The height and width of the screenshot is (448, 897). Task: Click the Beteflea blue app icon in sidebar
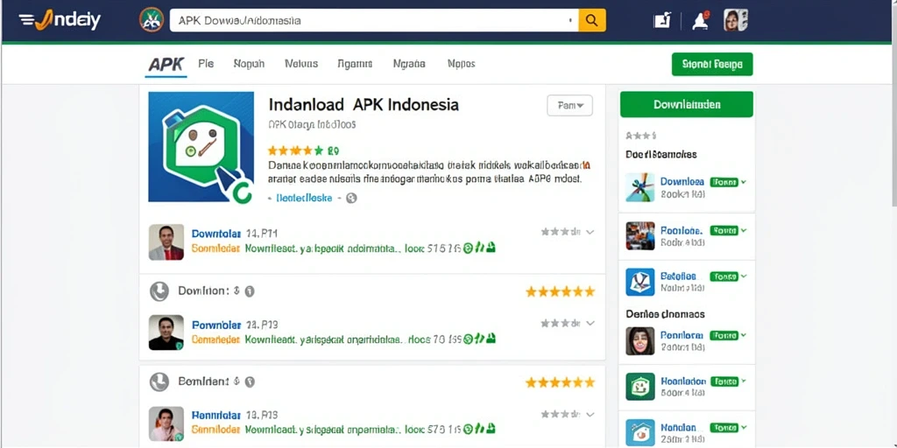point(640,282)
